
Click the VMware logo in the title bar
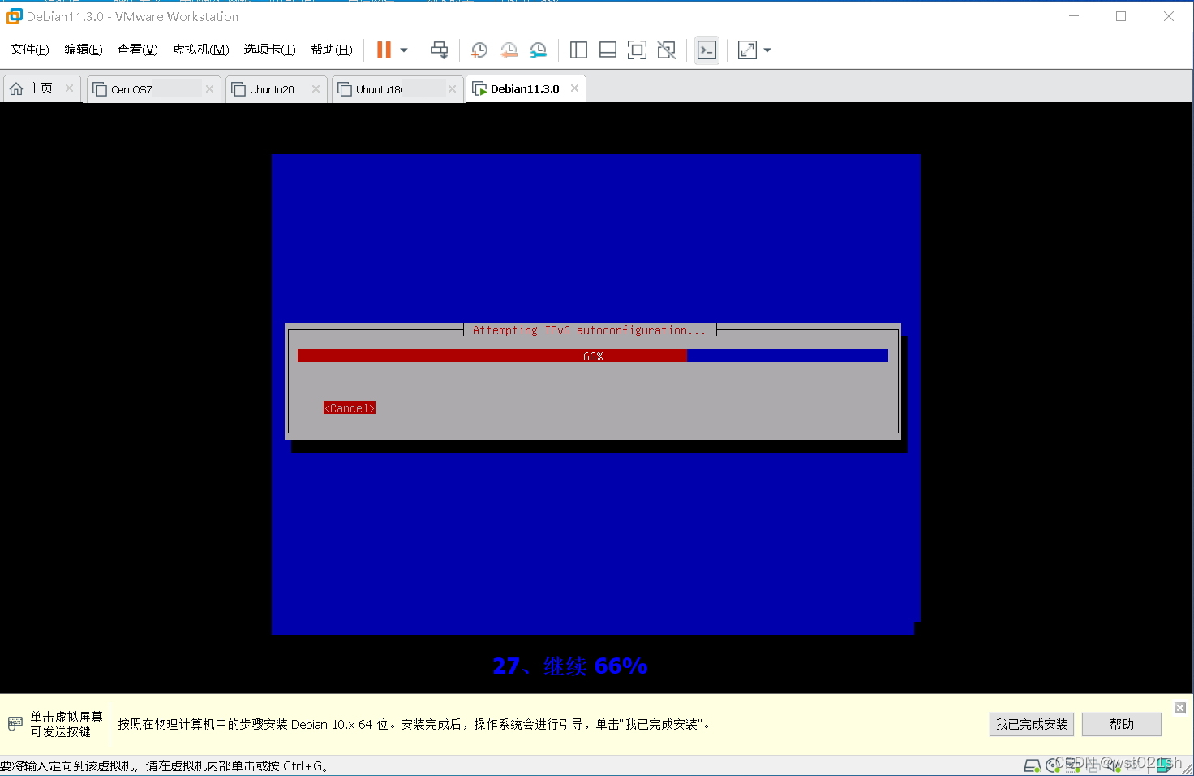point(14,16)
